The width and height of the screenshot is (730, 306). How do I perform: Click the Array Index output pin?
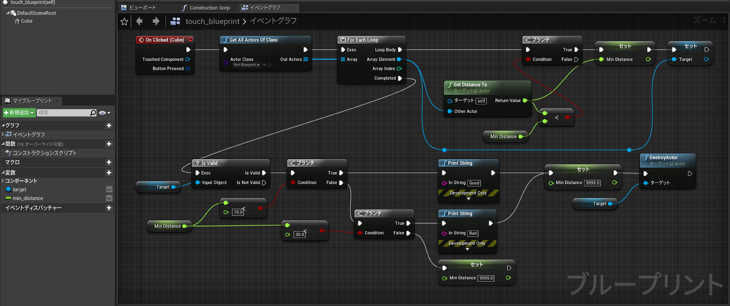point(399,69)
